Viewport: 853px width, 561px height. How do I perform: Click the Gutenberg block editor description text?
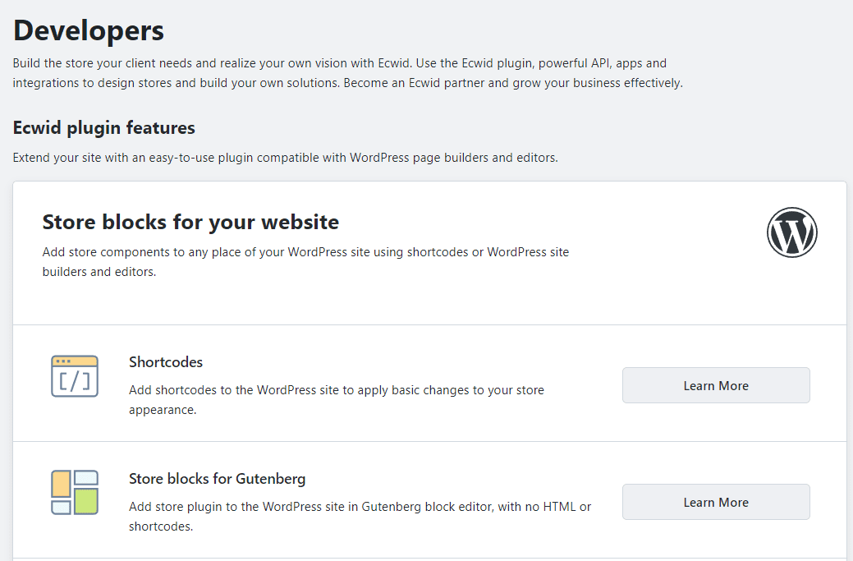[359, 516]
